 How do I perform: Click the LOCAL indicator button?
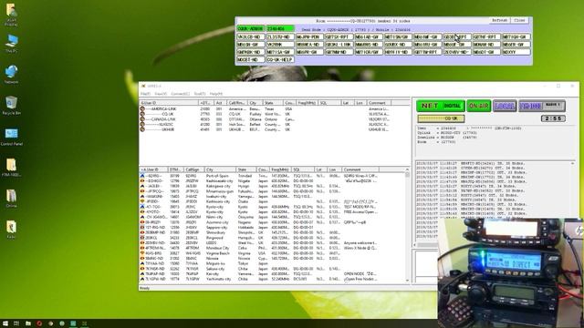point(505,106)
